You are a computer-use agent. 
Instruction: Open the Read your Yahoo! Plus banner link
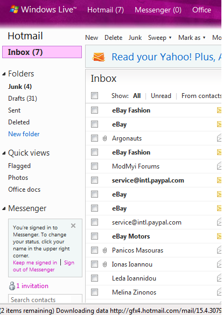(166, 57)
